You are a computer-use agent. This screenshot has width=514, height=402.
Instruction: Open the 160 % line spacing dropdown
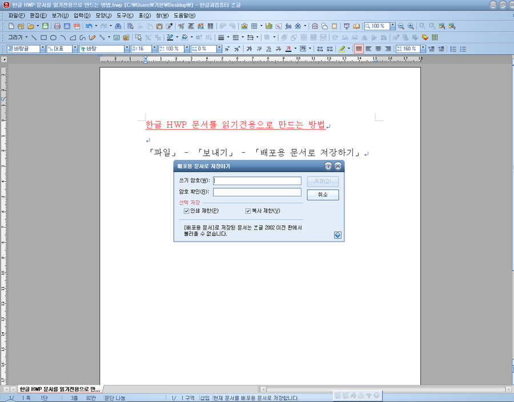[x=423, y=49]
